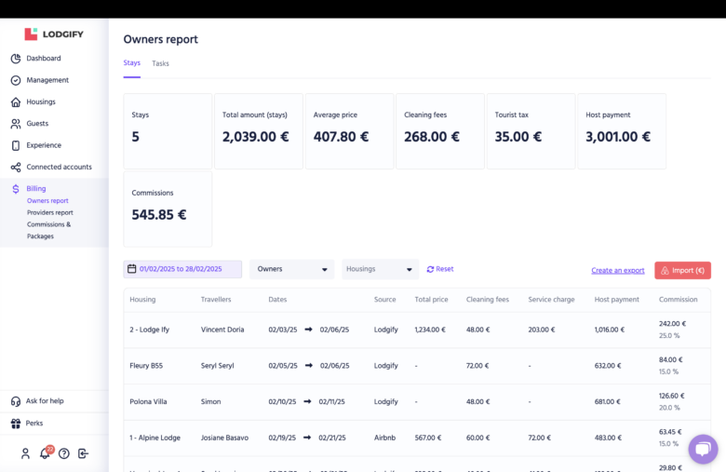The width and height of the screenshot is (726, 472).
Task: Select the Polona Villa row
Action: tap(417, 402)
